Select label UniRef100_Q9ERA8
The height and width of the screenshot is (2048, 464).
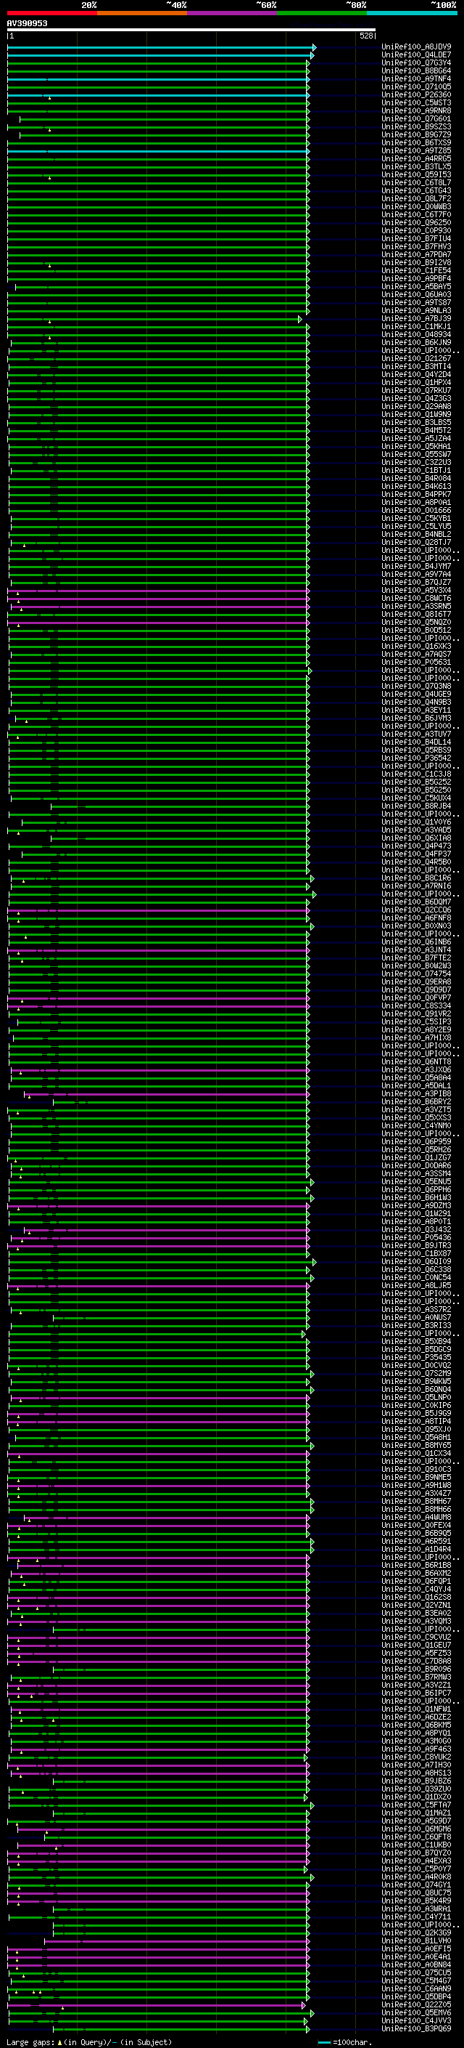pyautogui.click(x=416, y=982)
